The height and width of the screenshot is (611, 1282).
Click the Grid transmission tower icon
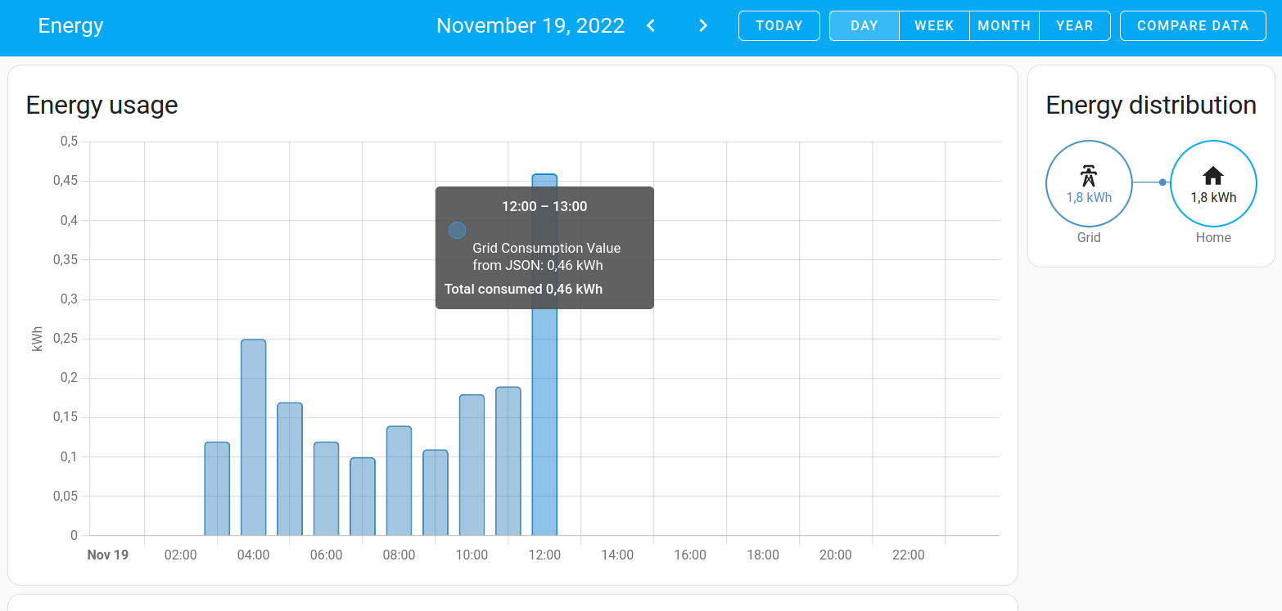click(1088, 176)
